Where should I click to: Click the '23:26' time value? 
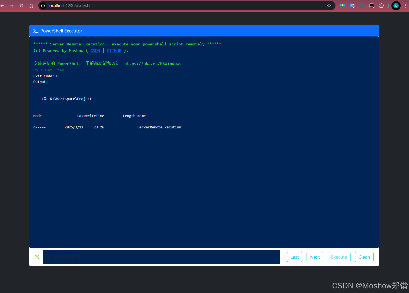pyautogui.click(x=99, y=127)
